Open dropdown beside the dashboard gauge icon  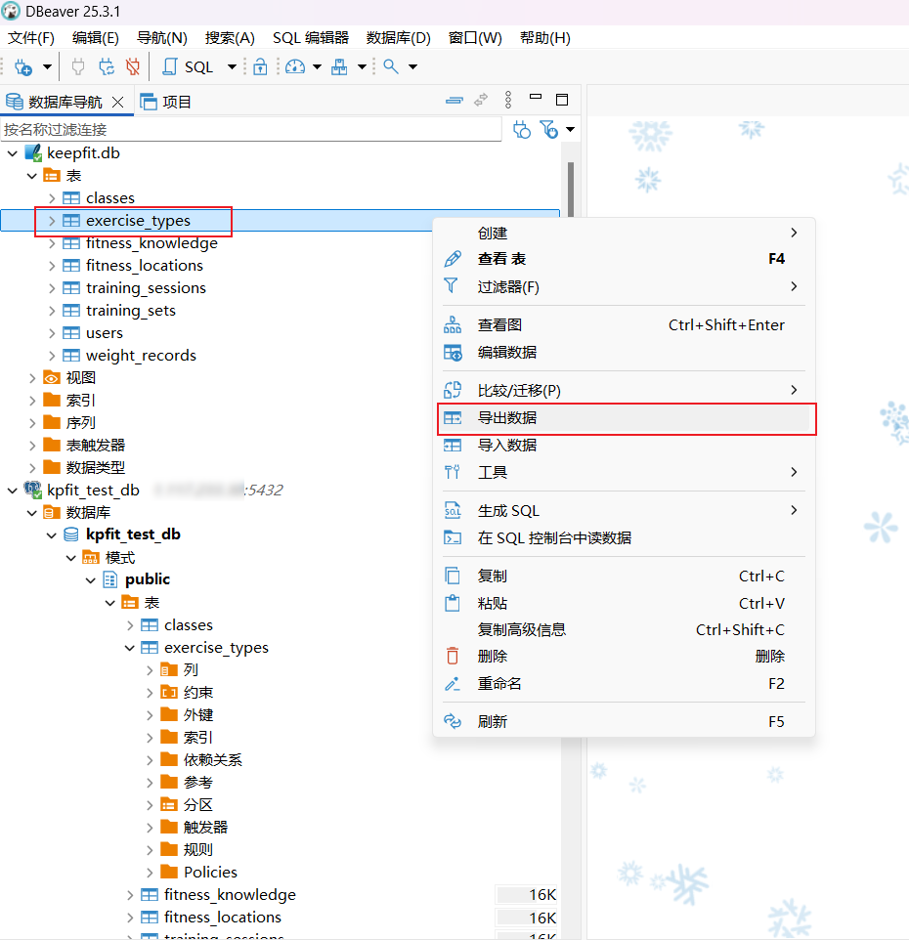318,66
